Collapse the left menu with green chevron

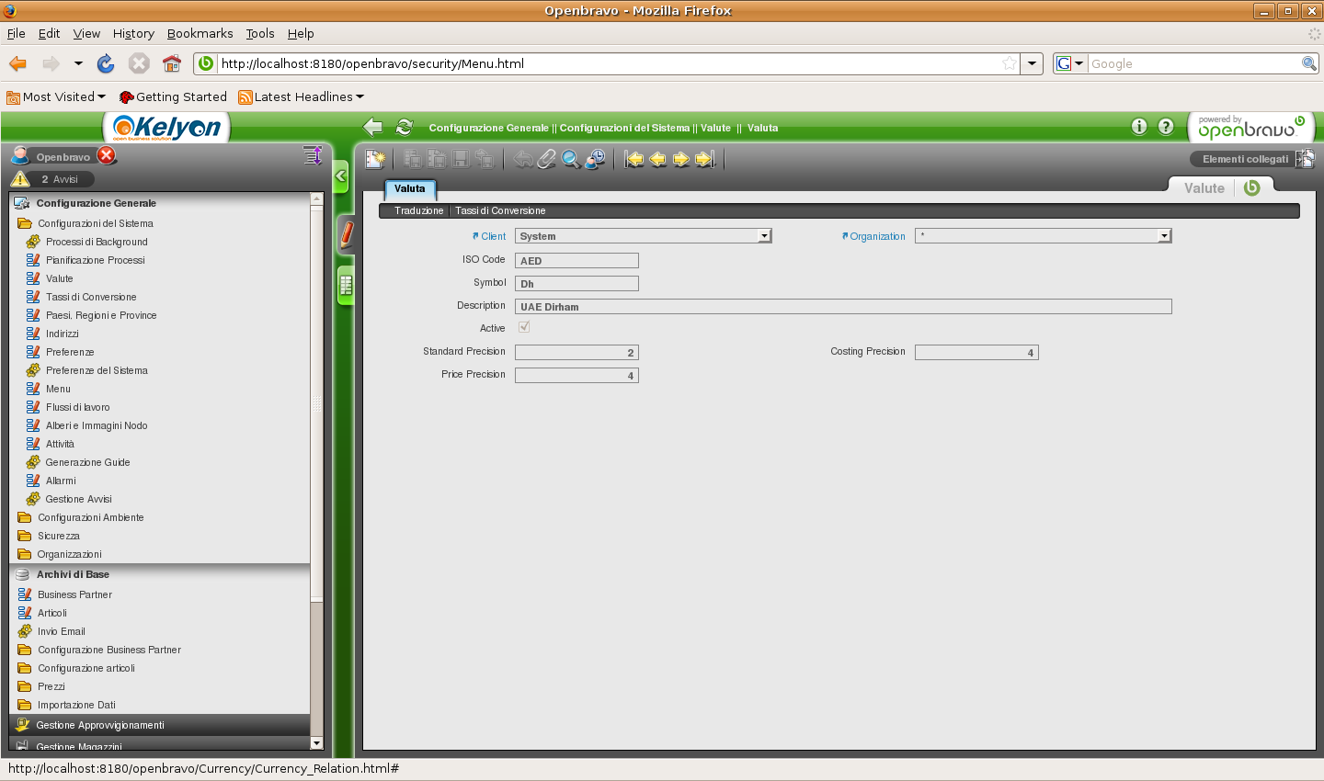(x=340, y=175)
